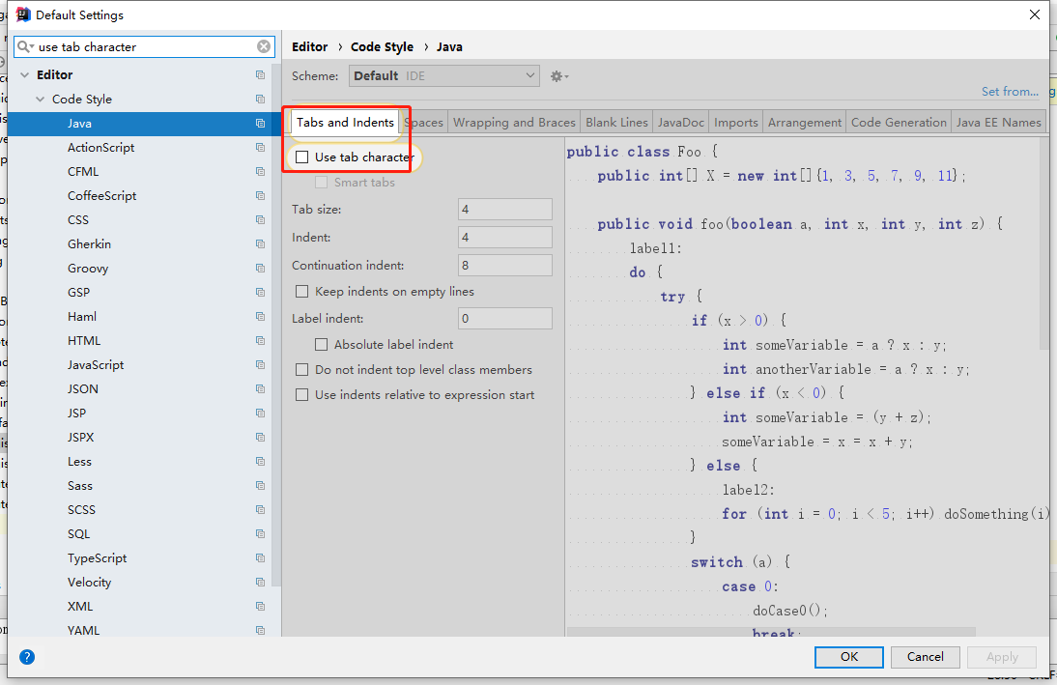Click the copy-settings icon on the TypeScript row
The width and height of the screenshot is (1057, 685).
point(260,558)
